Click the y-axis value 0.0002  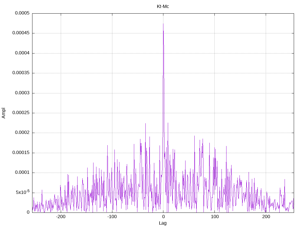click(22, 132)
